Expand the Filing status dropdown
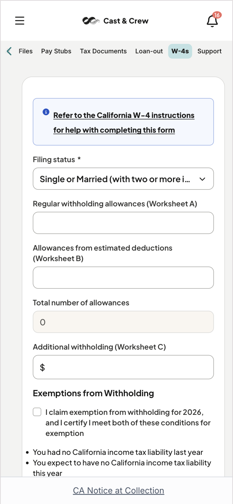Screen dimensions: 233x504 coord(123,179)
